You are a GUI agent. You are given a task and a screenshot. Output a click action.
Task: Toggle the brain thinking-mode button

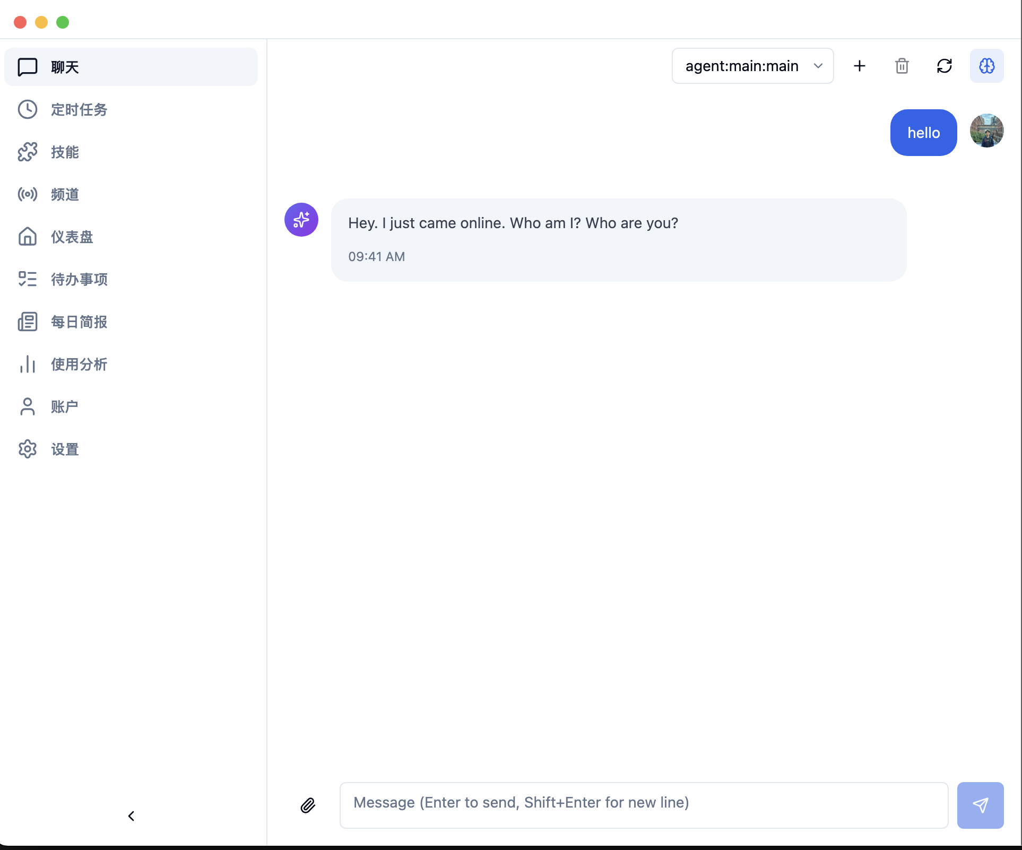pos(986,66)
